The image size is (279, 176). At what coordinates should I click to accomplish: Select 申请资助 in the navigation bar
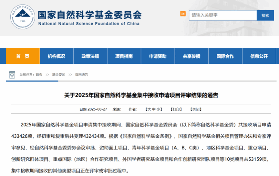pyautogui.click(x=158, y=56)
